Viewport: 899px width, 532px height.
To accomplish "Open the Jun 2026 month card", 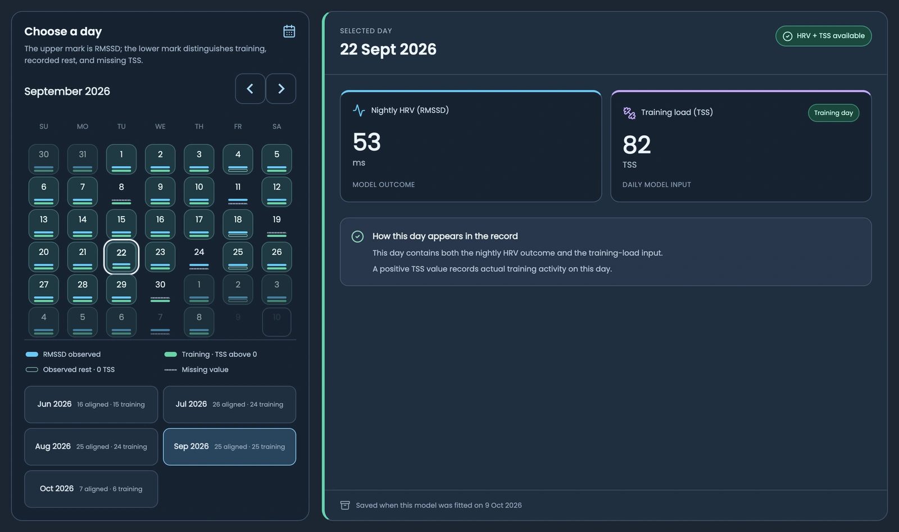I will pyautogui.click(x=91, y=405).
